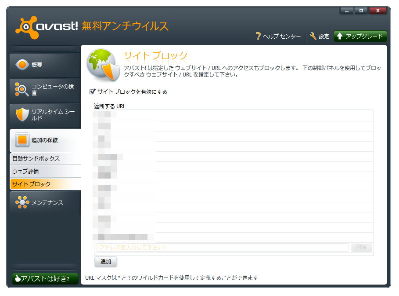Open メンテナンス section
This screenshot has width=399, height=296.
45,202
